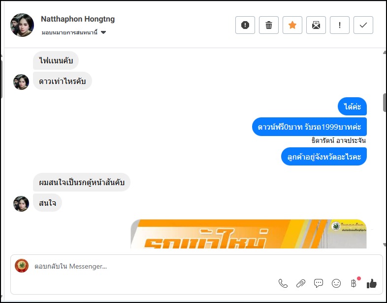Request payment with Baht currency icon

pos(354,283)
